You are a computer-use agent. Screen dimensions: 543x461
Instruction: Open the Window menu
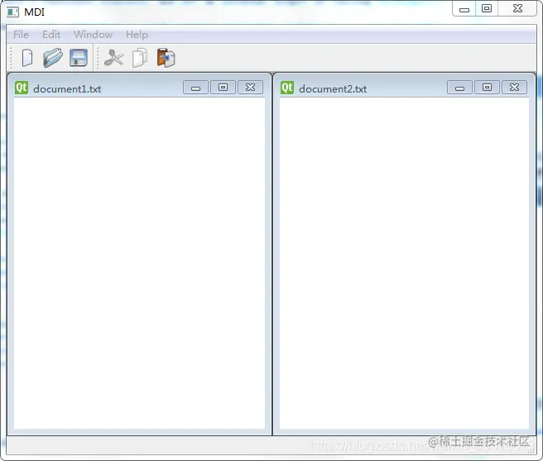[x=94, y=35]
